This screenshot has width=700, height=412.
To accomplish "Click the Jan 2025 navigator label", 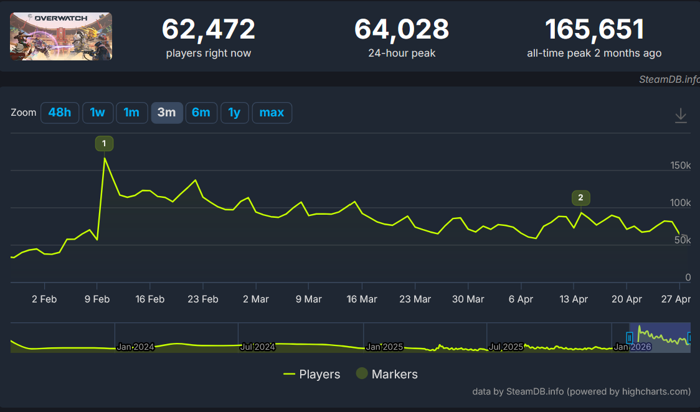I will click(384, 347).
